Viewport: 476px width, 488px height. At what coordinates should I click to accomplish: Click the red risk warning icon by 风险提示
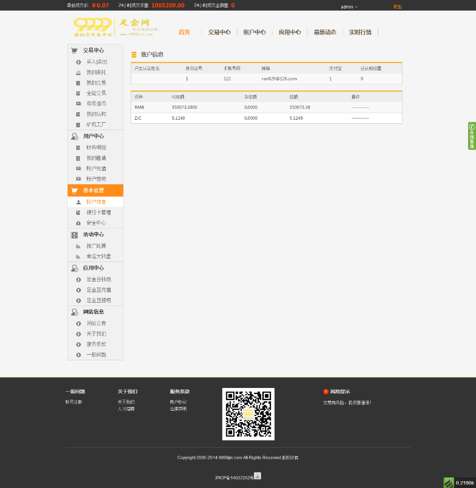tap(326, 392)
